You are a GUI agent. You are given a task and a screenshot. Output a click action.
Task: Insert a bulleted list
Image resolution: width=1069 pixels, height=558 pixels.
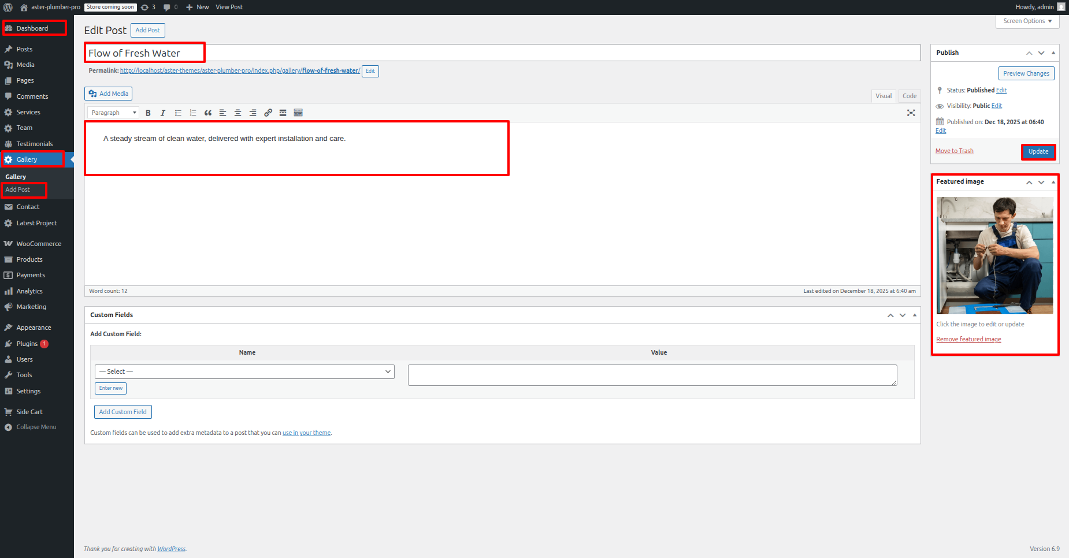click(178, 113)
